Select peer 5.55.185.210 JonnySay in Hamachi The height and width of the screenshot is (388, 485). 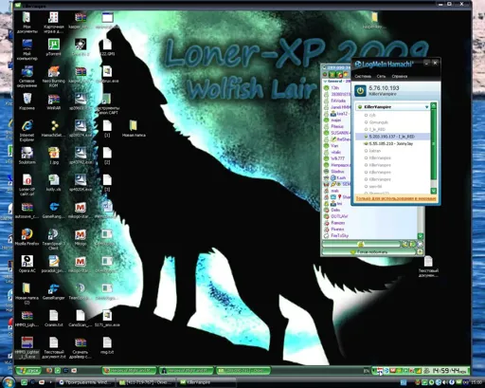tap(392, 143)
